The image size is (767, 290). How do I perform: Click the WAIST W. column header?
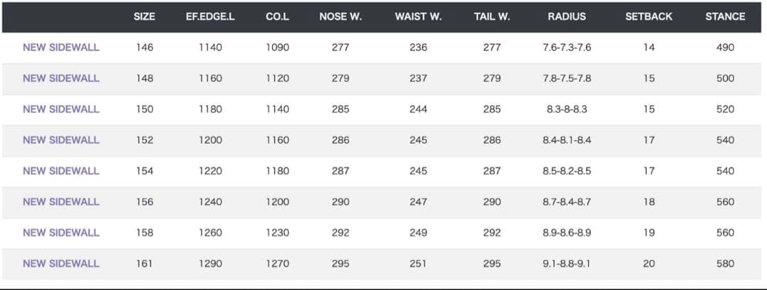[x=418, y=16]
